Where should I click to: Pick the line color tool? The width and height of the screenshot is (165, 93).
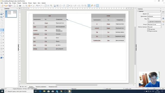tap(2, 13)
